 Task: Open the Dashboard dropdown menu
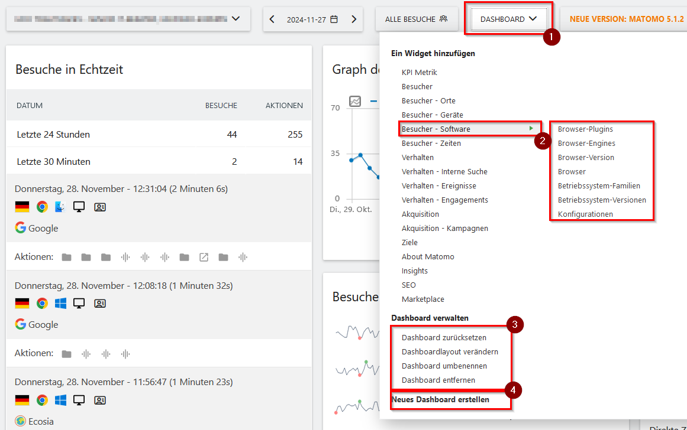click(508, 19)
